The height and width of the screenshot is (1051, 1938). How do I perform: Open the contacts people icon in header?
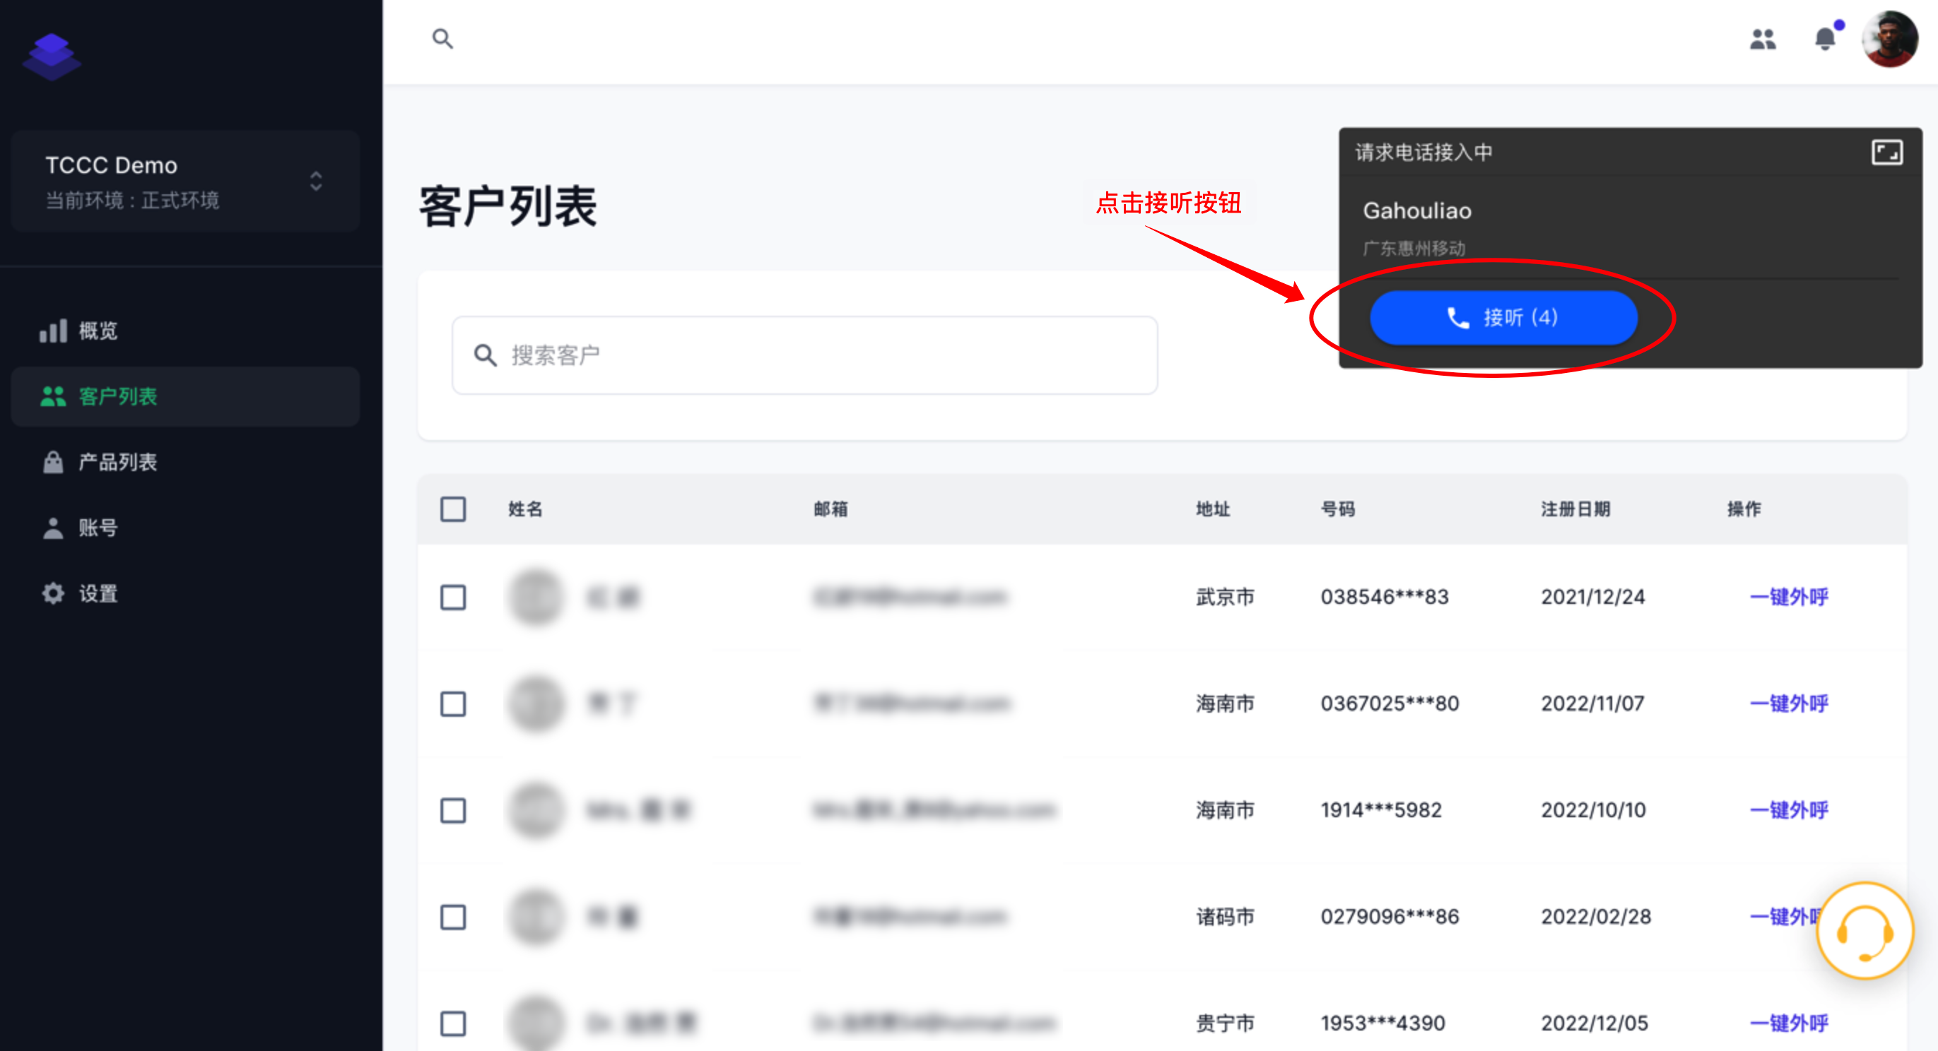(1762, 38)
